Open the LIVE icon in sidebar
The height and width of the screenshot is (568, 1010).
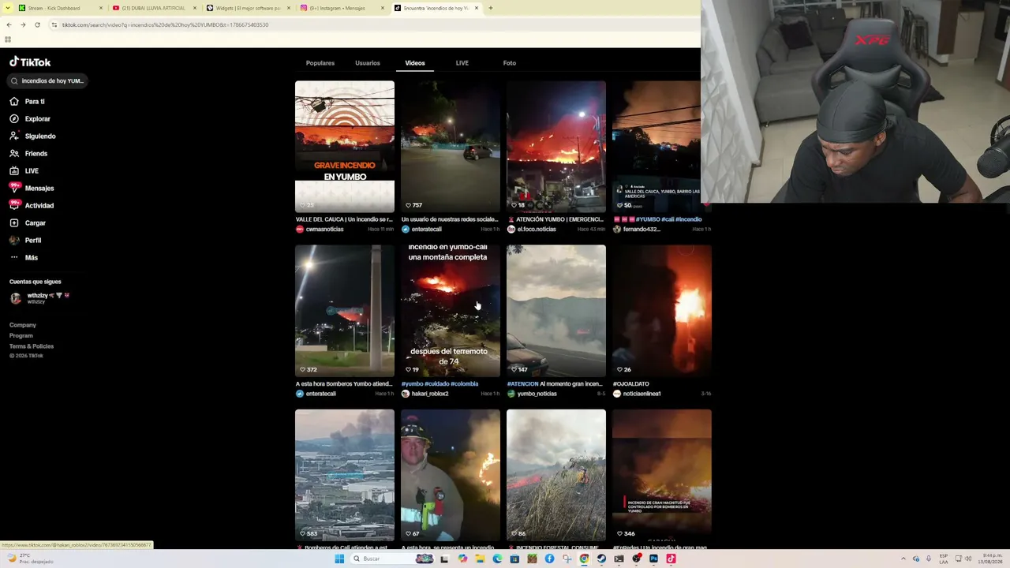(14, 170)
